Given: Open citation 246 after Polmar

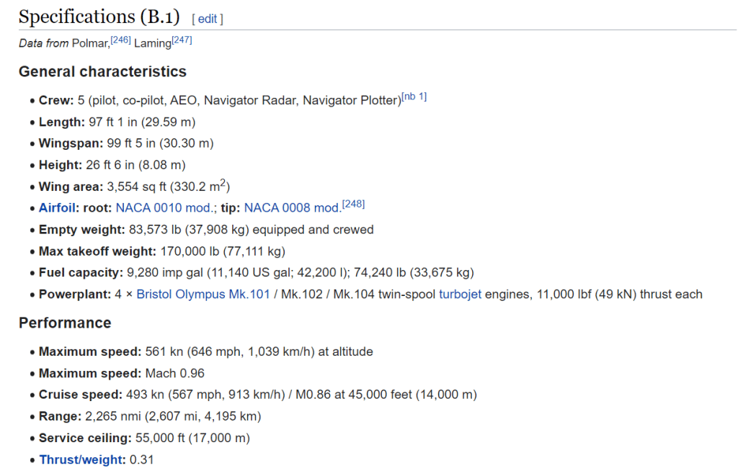Looking at the screenshot, I should tap(120, 40).
